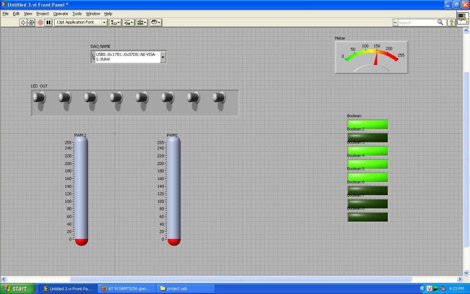Click the VI icon pane at top right

pyautogui.click(x=463, y=18)
